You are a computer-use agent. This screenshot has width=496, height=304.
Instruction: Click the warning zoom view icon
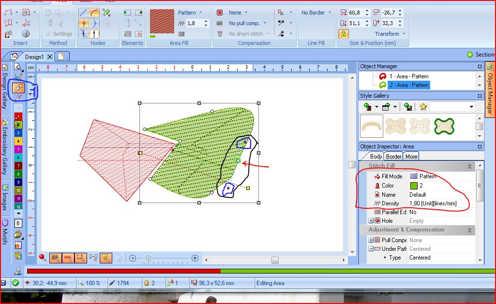[105, 258]
